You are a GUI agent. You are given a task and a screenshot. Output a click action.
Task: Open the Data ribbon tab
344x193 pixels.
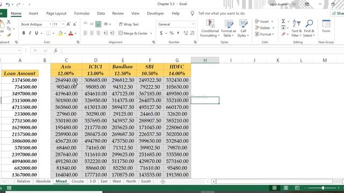pyautogui.click(x=101, y=13)
